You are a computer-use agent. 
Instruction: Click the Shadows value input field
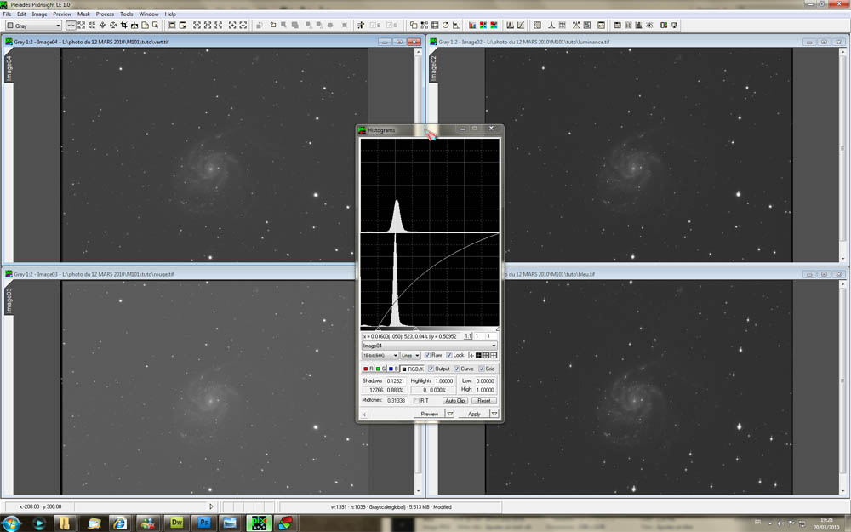(395, 380)
